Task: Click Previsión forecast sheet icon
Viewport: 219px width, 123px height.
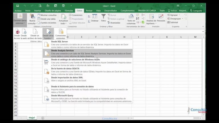Action: tap(161, 18)
